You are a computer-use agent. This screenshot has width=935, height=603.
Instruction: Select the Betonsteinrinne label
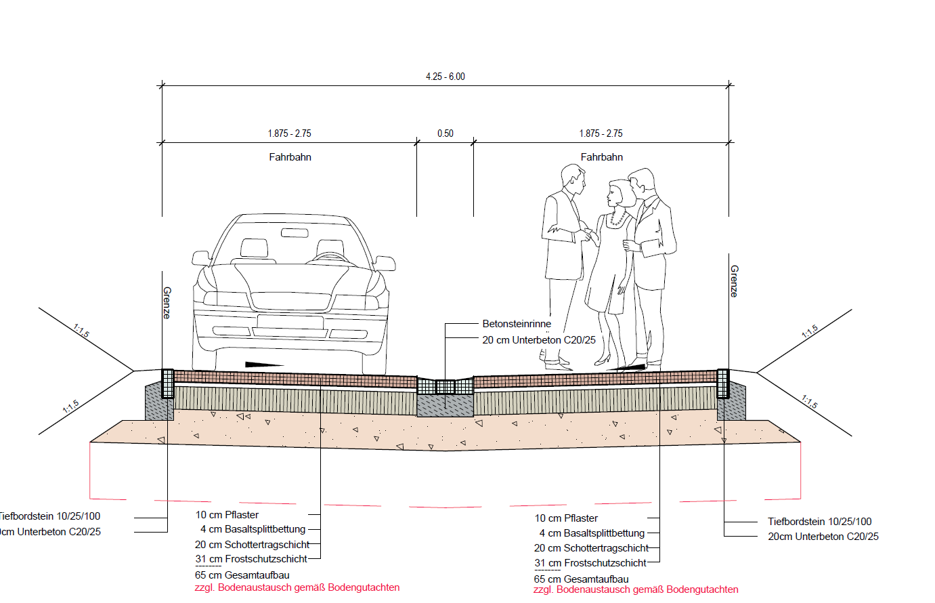517,324
